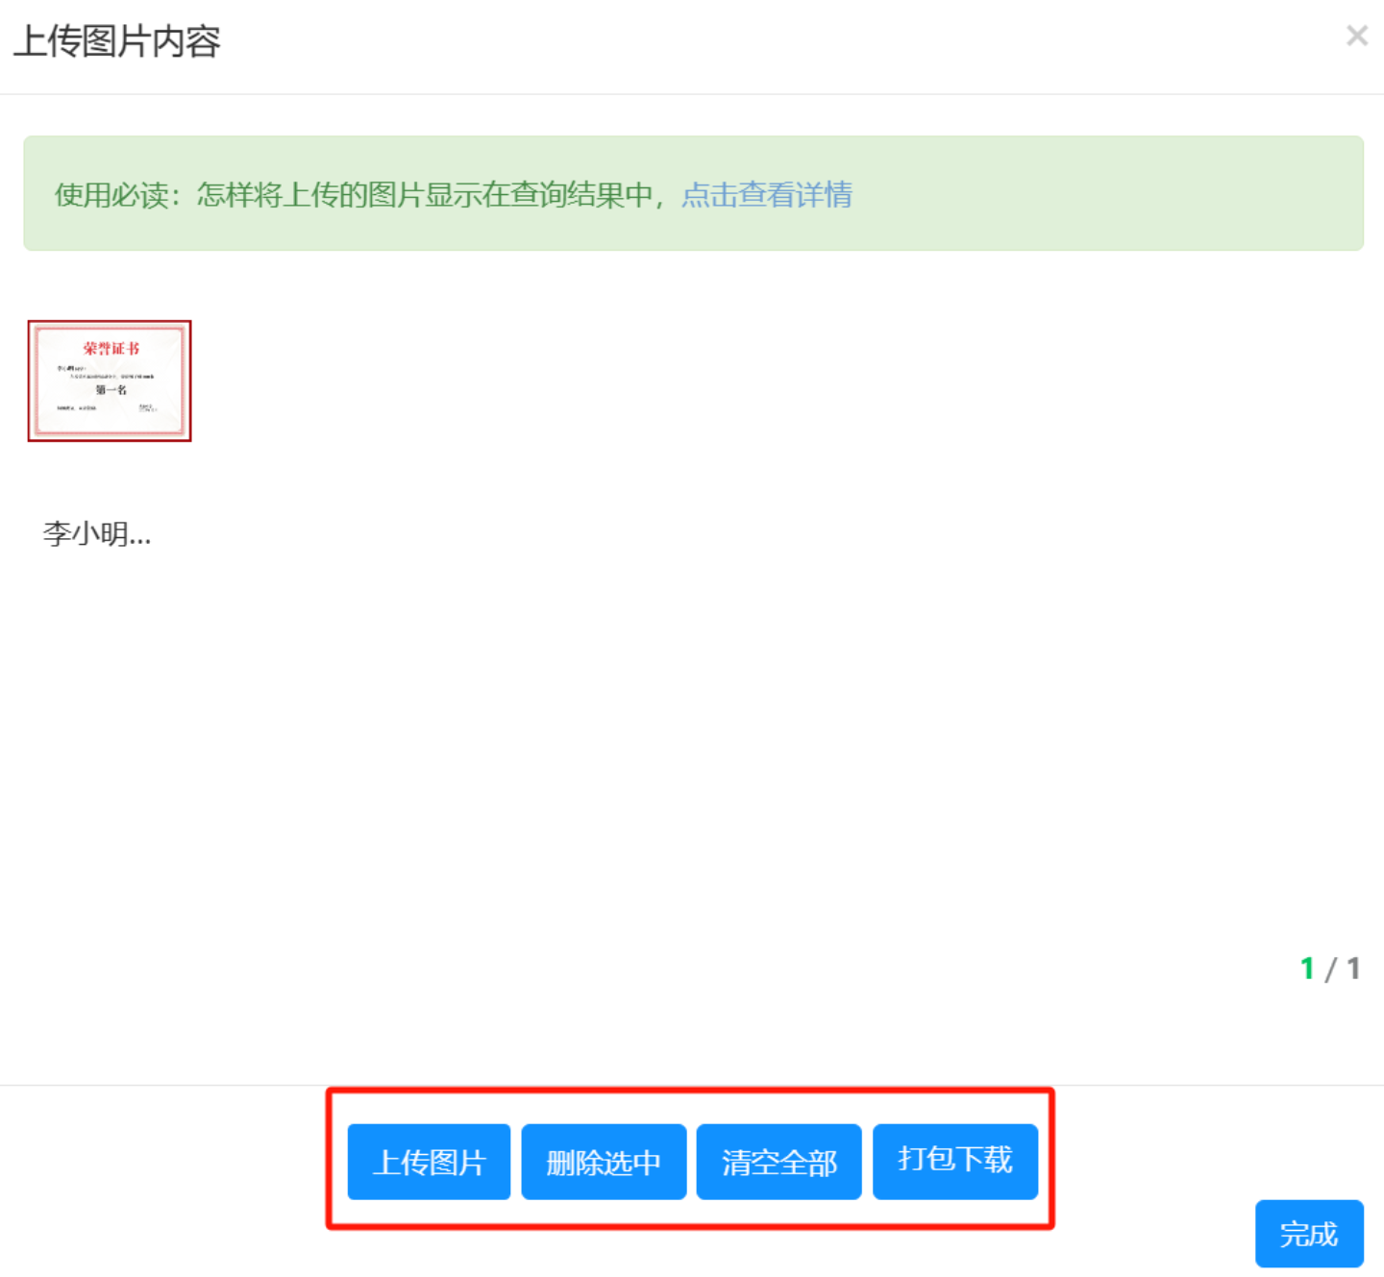1384x1277 pixels.
Task: Close the 上传图片内容 dialog with X
Action: pos(1357,37)
